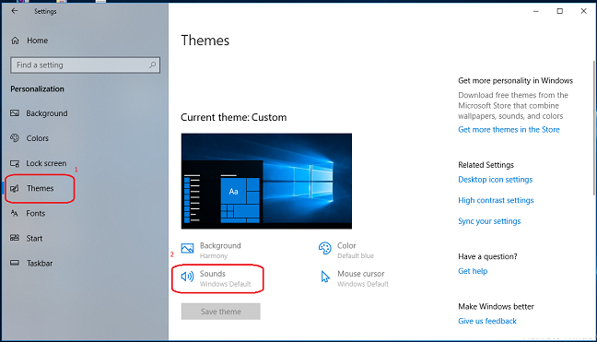This screenshot has height=342, width=597.
Task: Click the Find a setting search box
Action: 86,65
